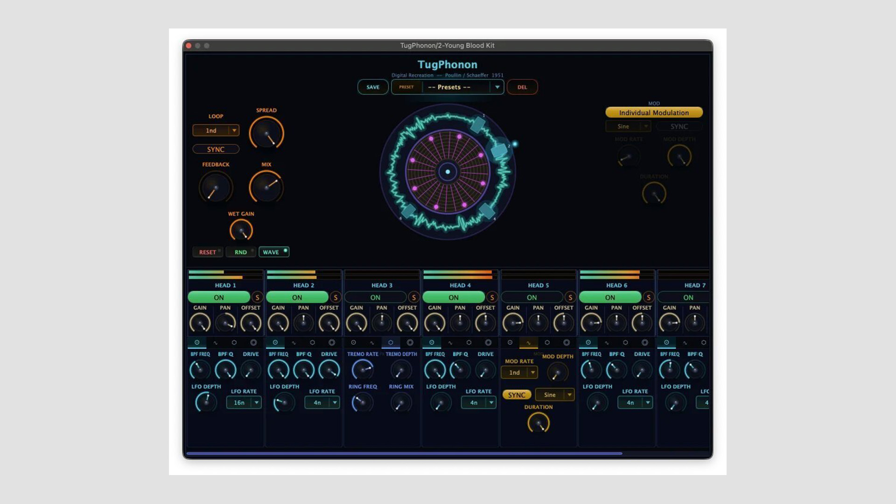Open Head 2 sine-wave modulation tab icon

tap(294, 343)
